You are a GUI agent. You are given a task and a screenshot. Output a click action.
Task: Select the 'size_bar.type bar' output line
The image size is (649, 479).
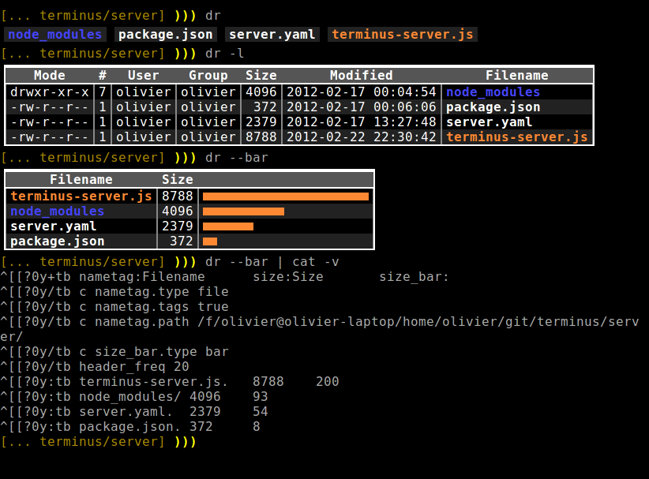click(114, 352)
